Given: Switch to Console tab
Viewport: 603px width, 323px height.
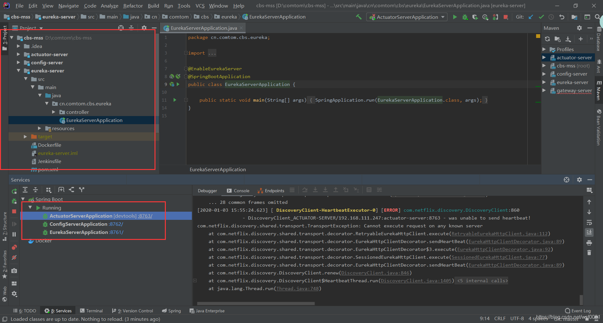Looking at the screenshot, I should [238, 191].
